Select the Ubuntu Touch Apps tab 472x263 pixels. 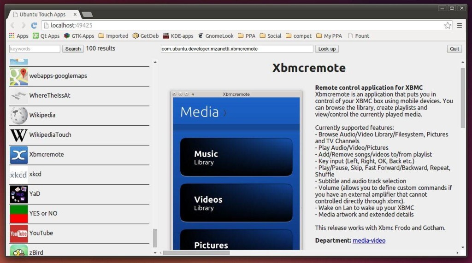pyautogui.click(x=42, y=14)
